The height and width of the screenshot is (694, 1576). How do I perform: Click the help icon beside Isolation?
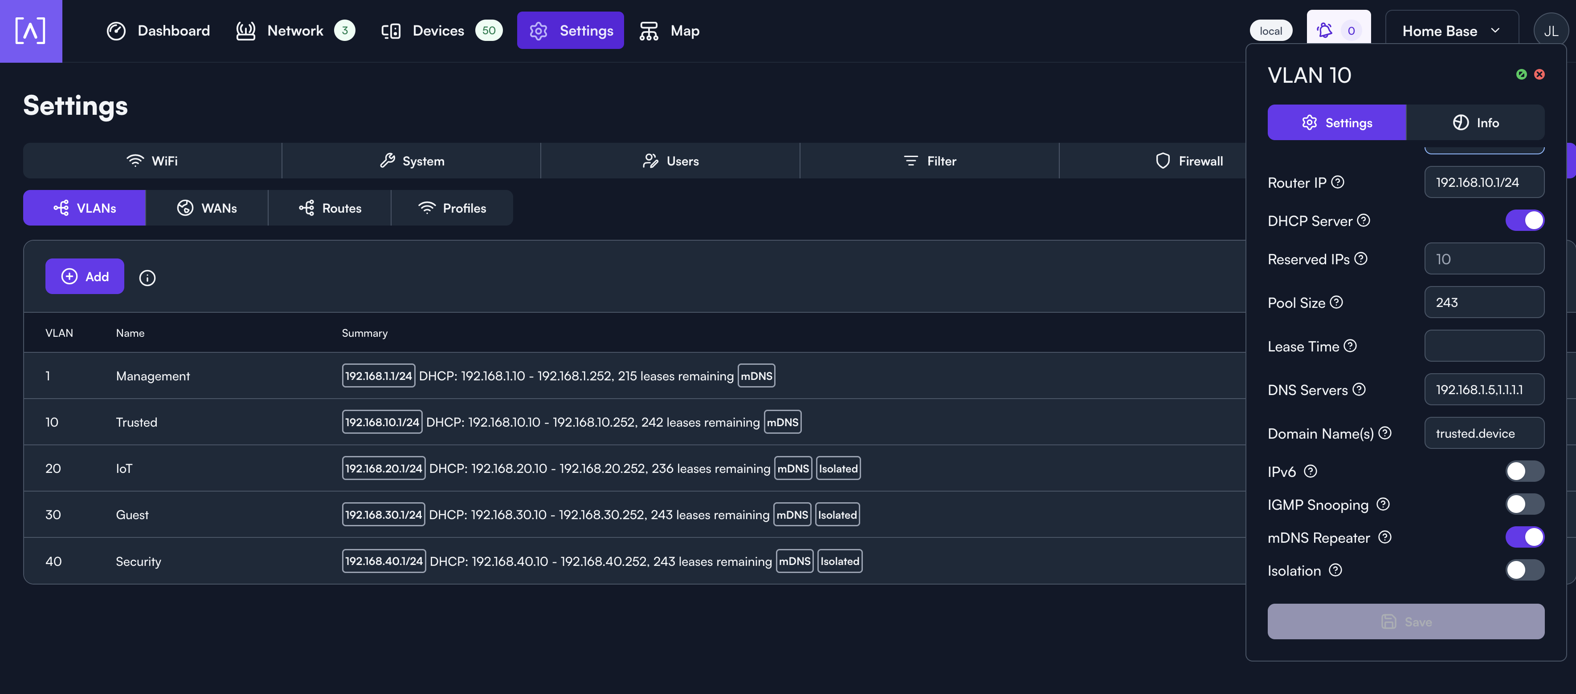click(1335, 570)
